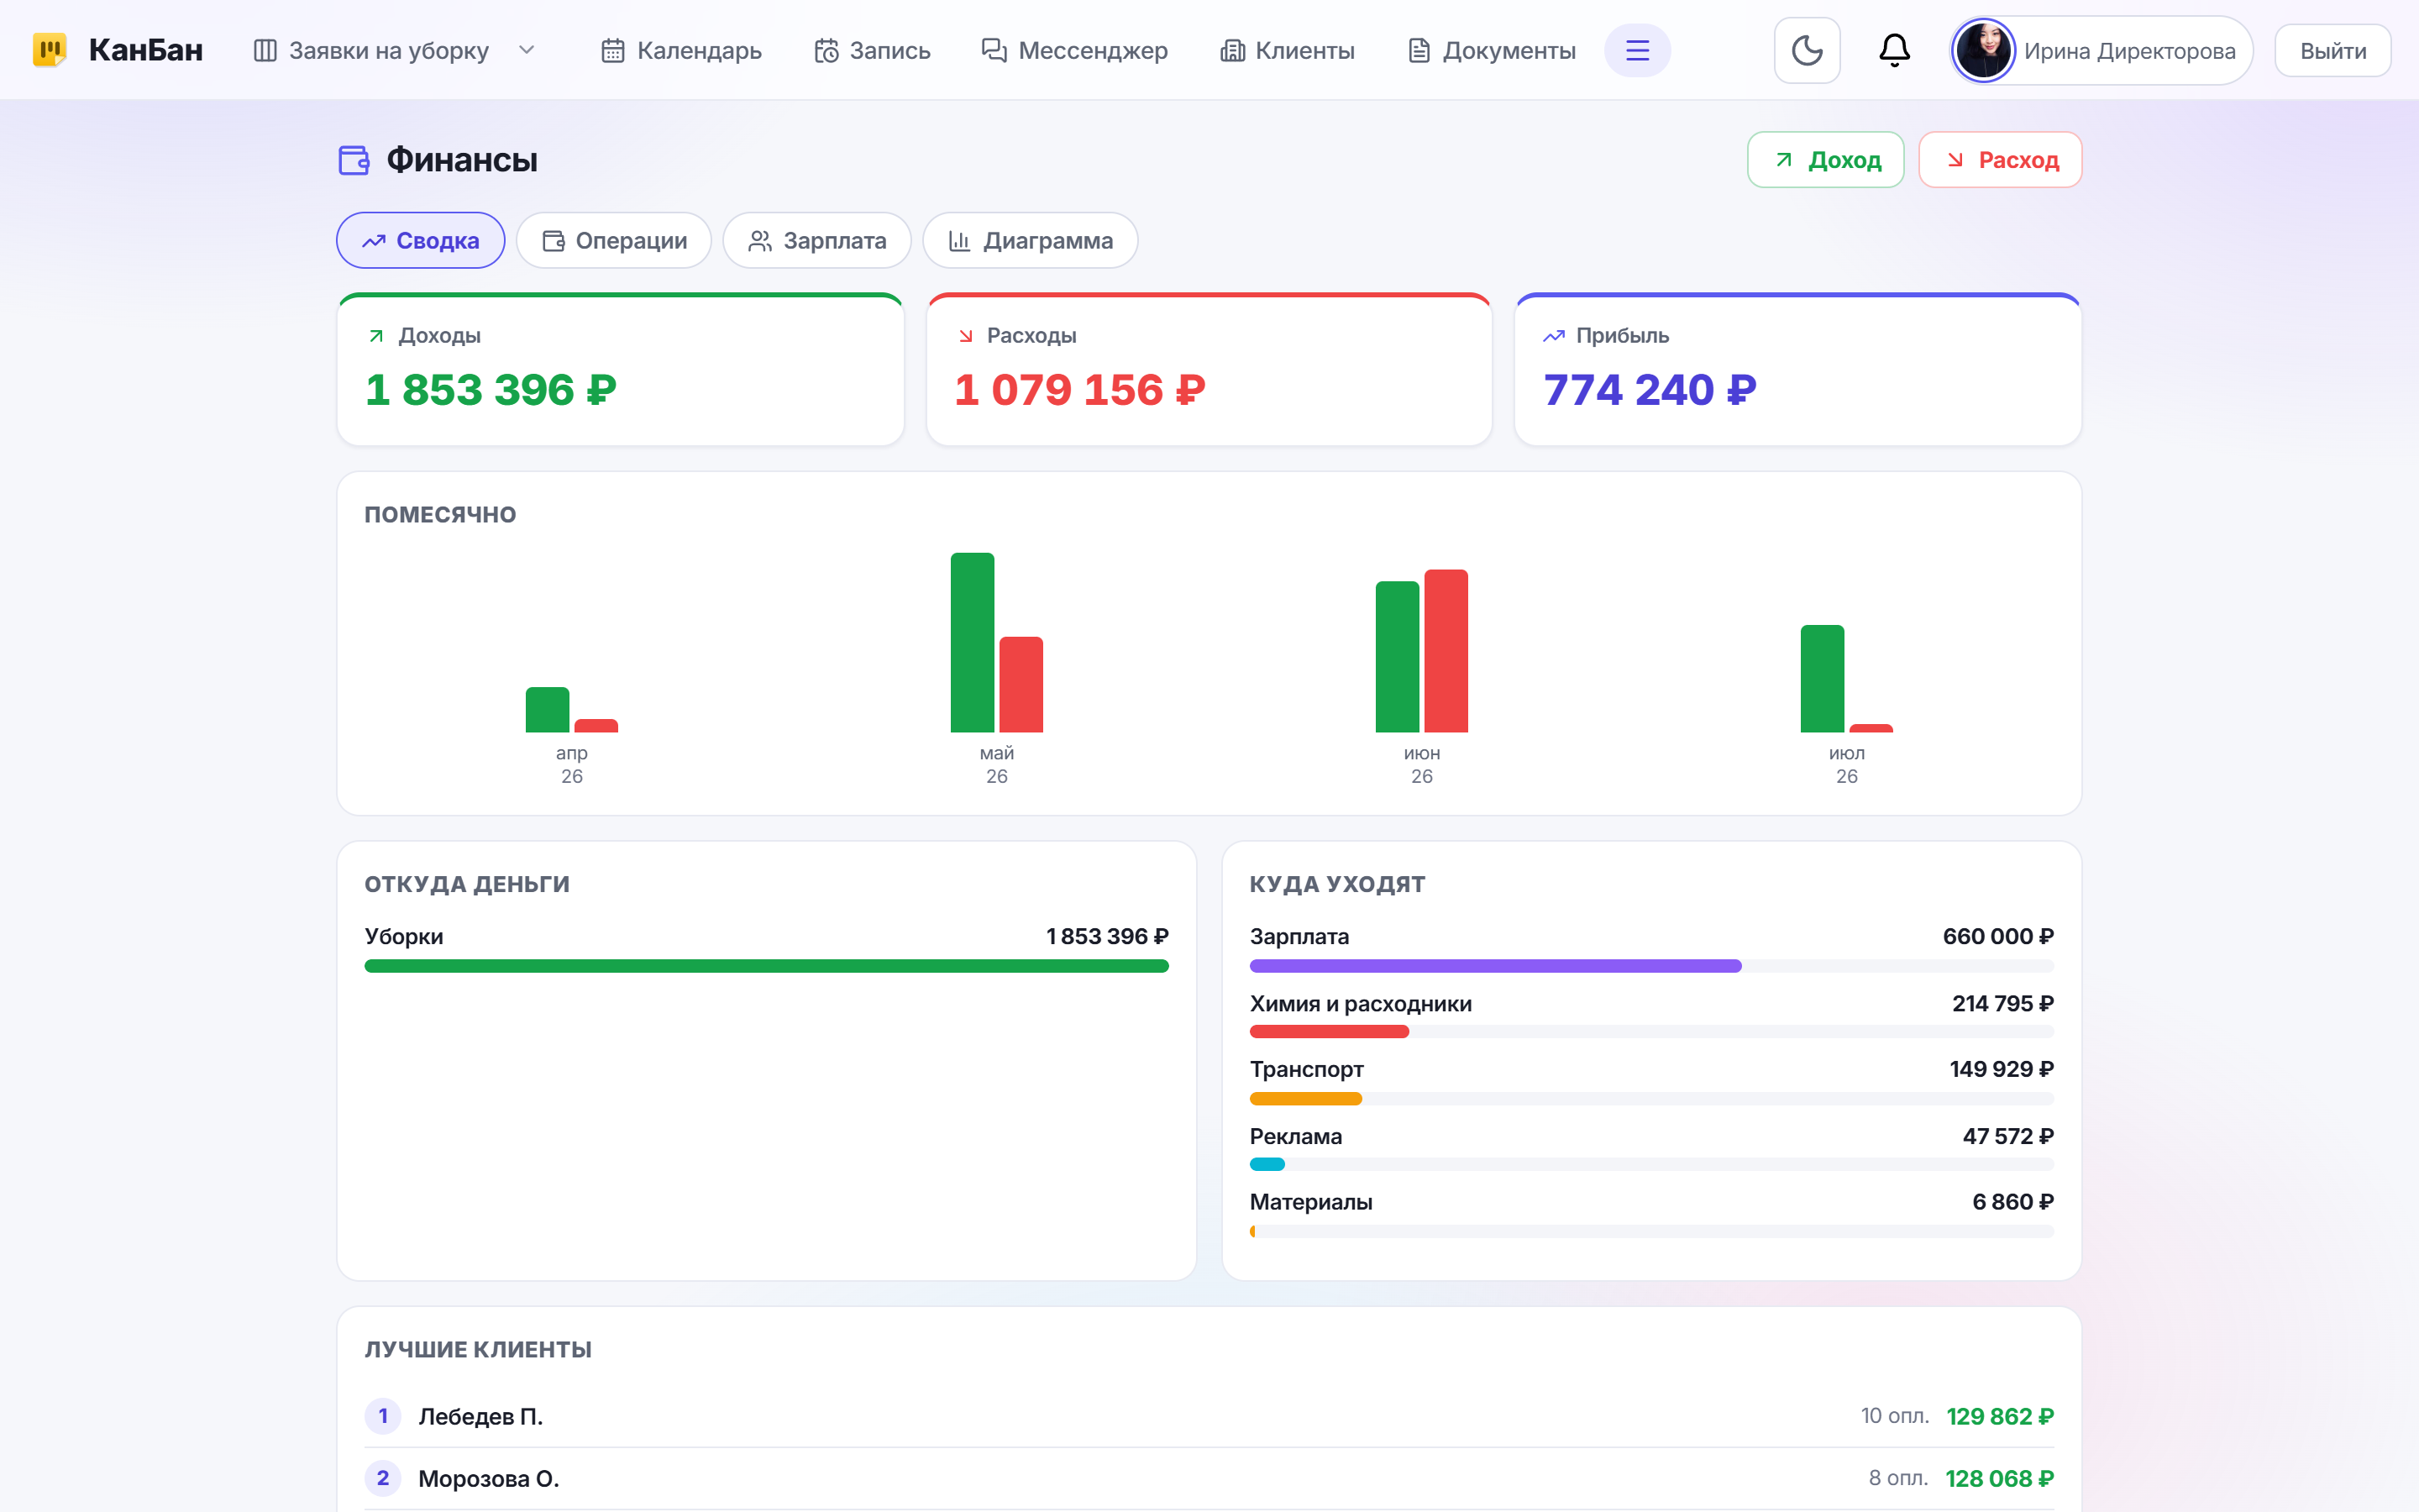Toggle dark mode with moon icon

pos(1806,50)
